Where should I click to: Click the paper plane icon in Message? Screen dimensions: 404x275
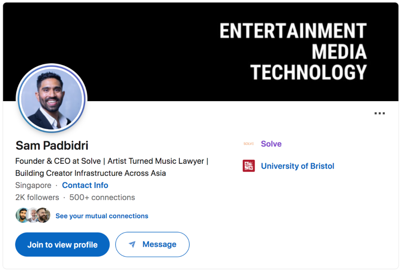(x=132, y=244)
